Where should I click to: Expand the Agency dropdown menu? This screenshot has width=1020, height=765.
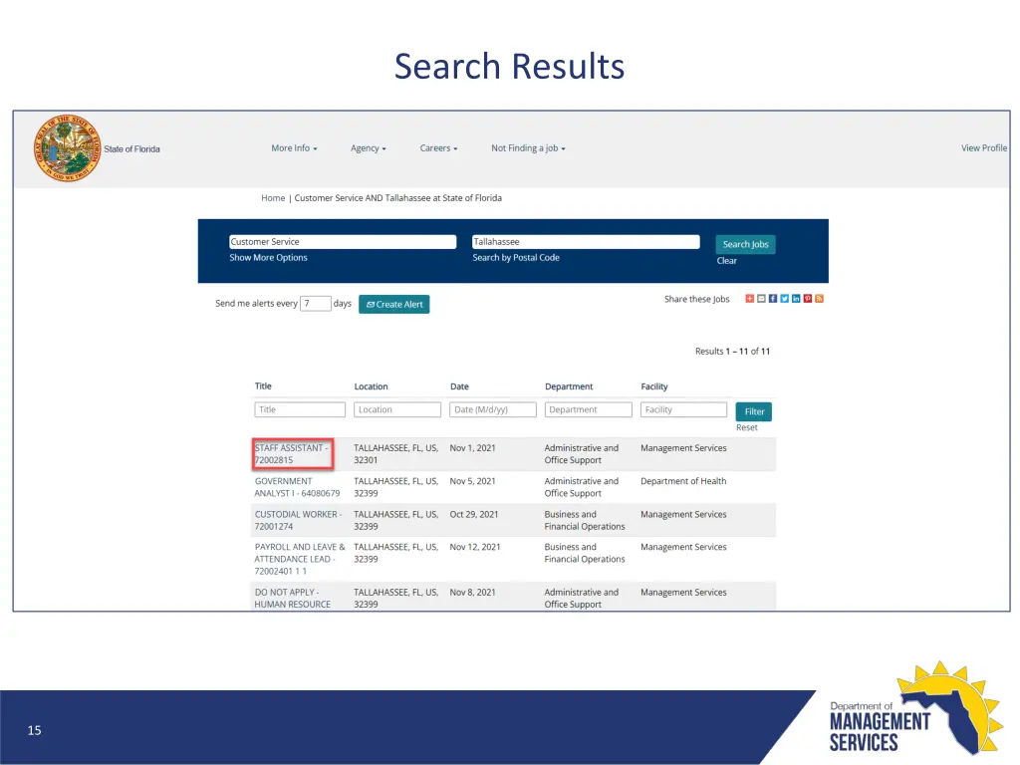[369, 148]
